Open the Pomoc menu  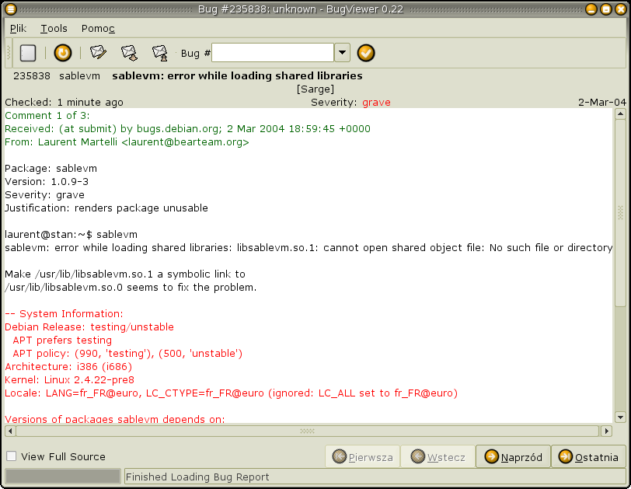(98, 29)
